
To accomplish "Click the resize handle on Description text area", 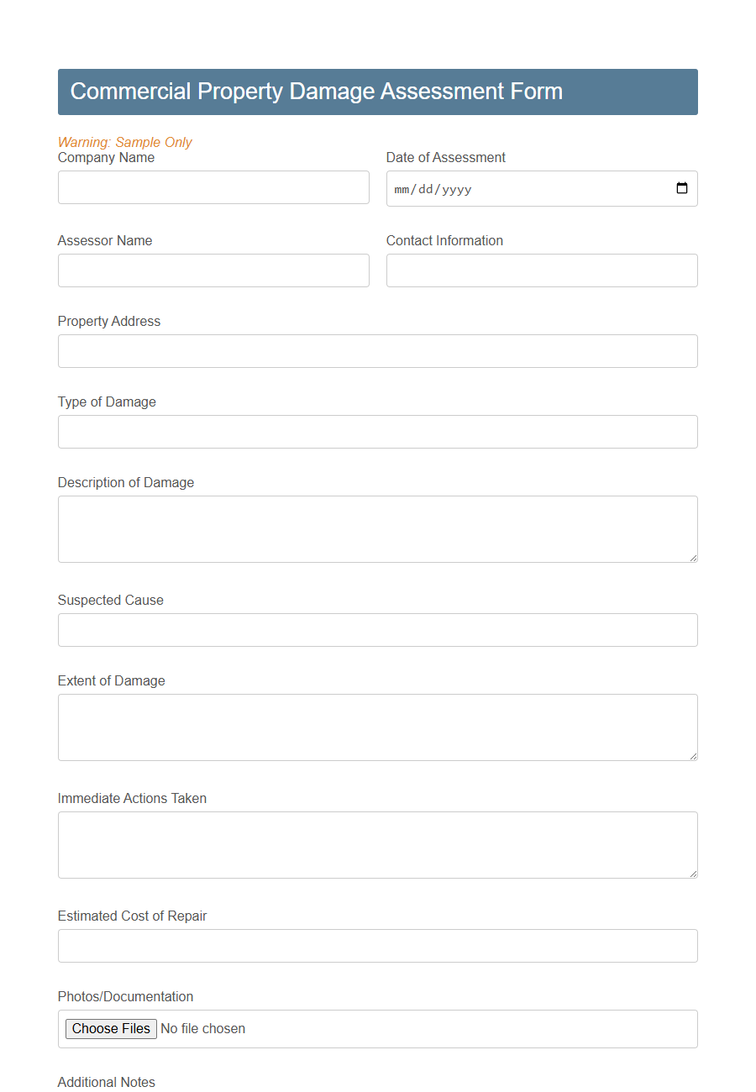I will 692,558.
